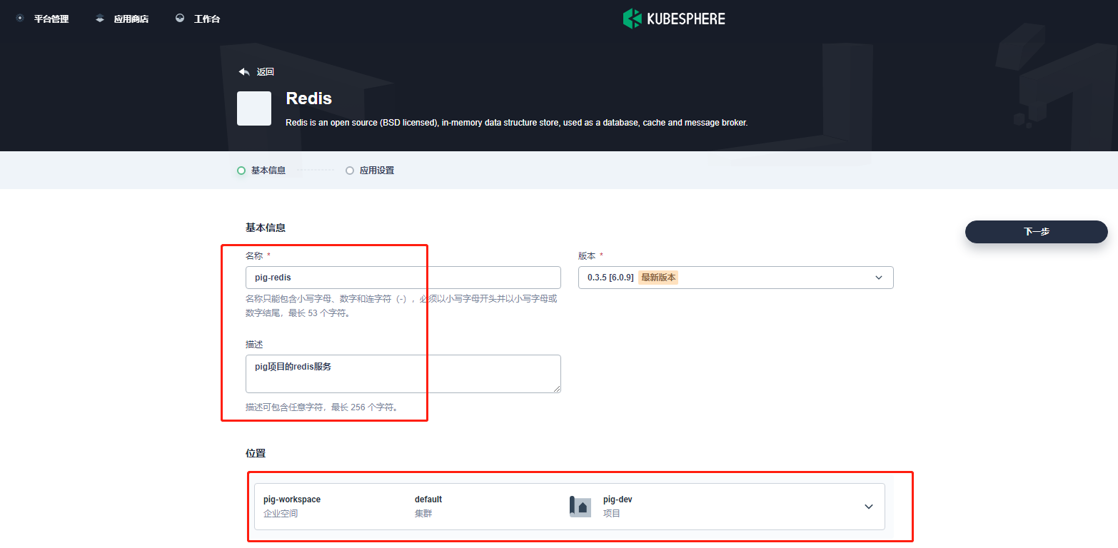Click the 基本信息 step circle

(241, 171)
